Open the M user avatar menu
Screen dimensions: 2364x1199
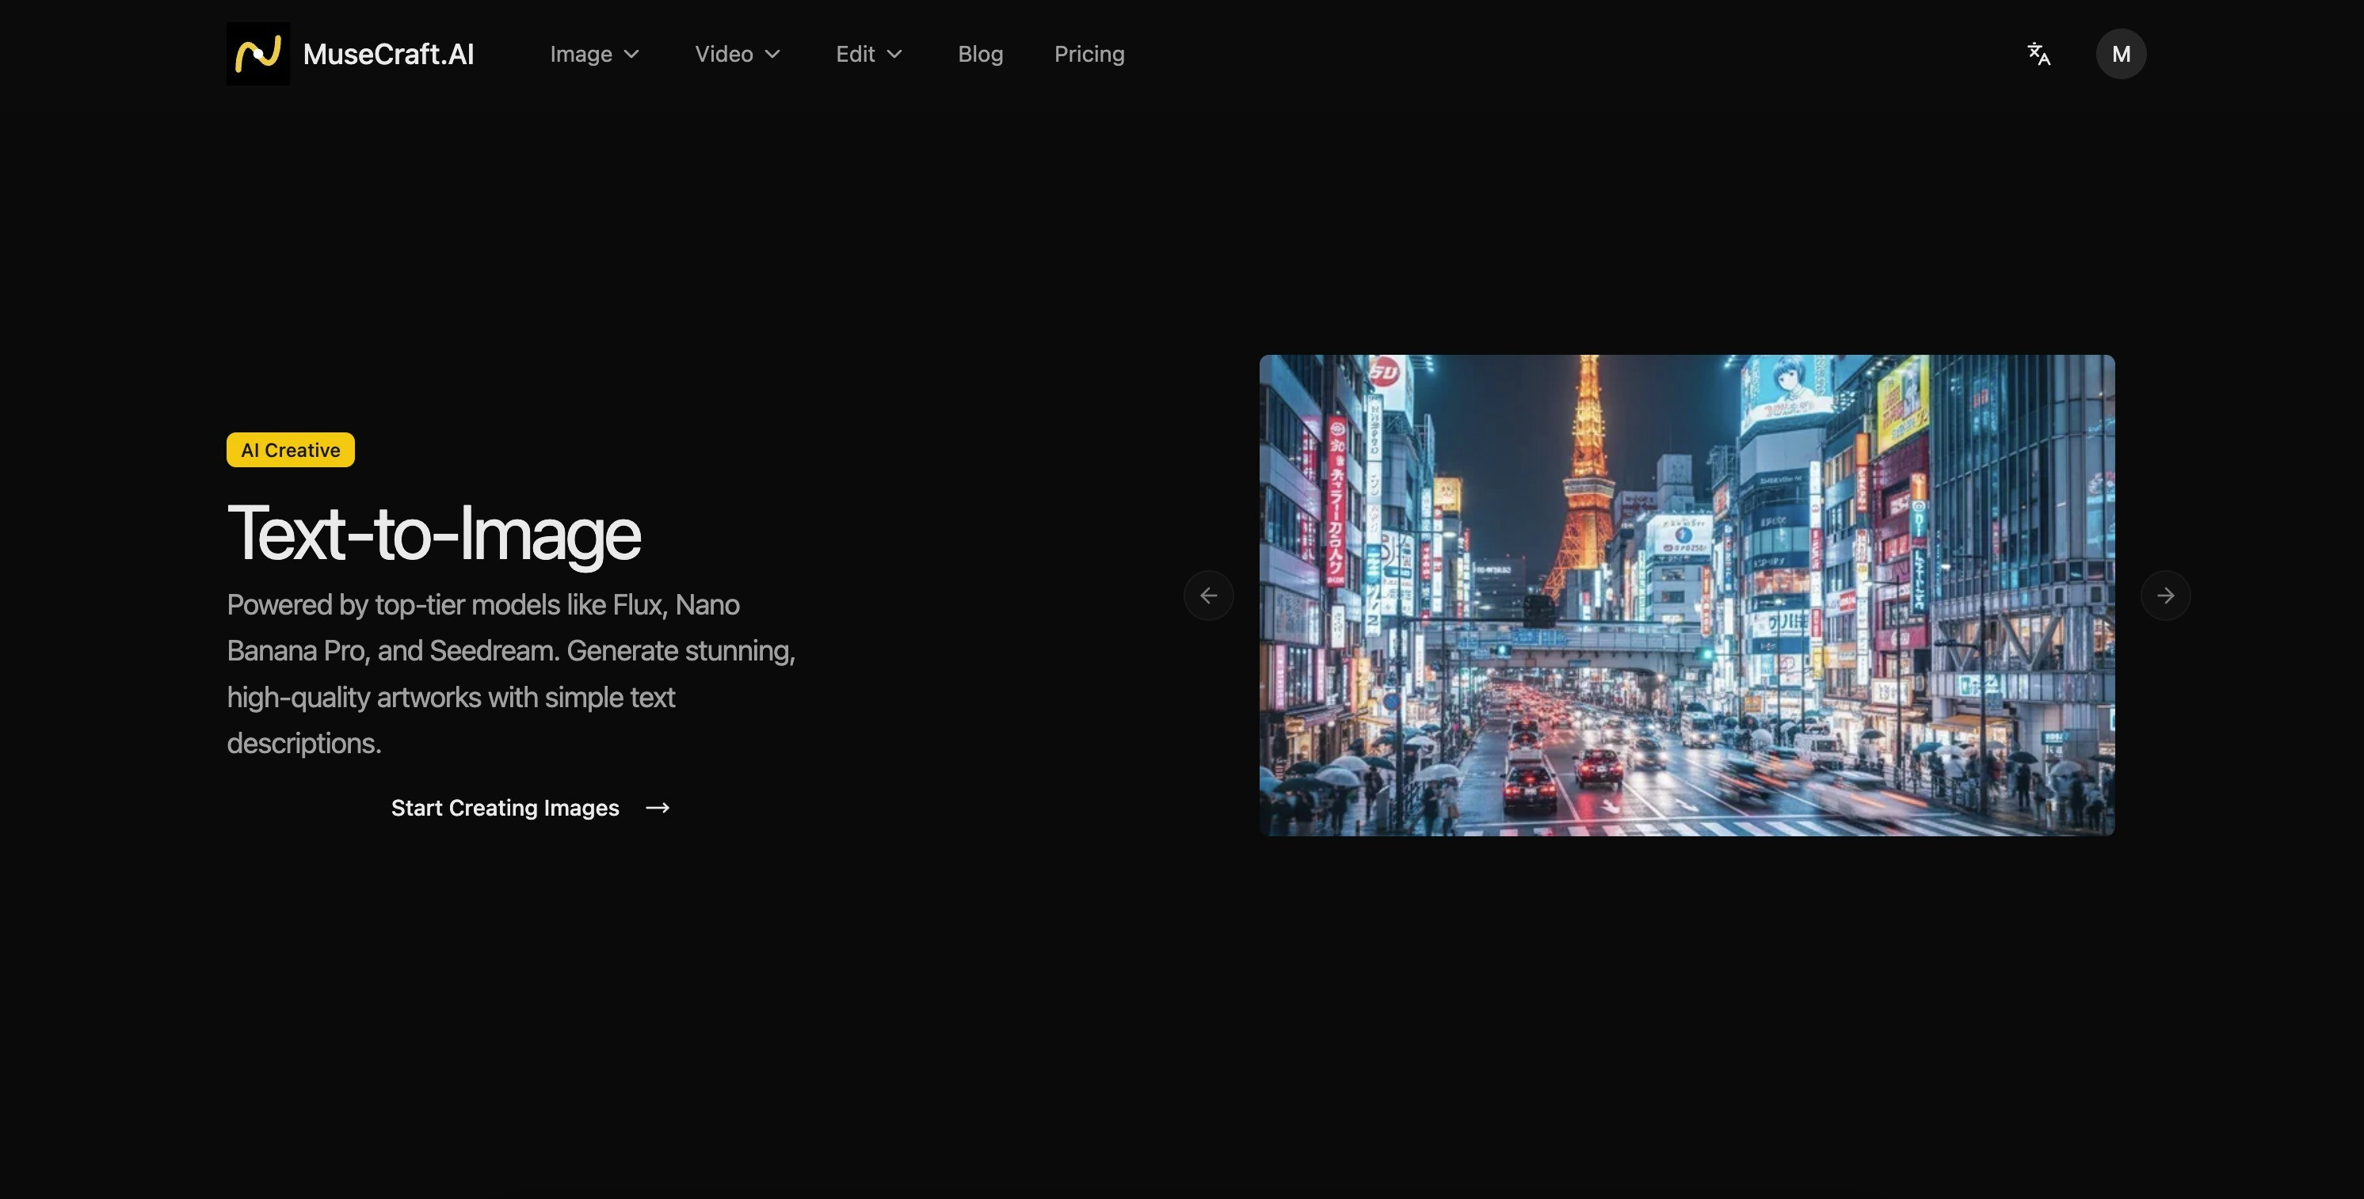(x=2120, y=54)
